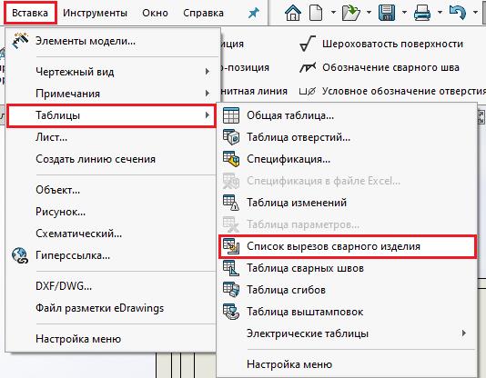Open the Окно menu

click(x=155, y=13)
